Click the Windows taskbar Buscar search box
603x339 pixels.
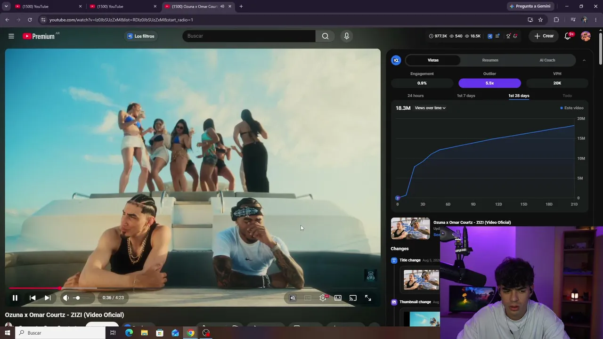(x=60, y=333)
